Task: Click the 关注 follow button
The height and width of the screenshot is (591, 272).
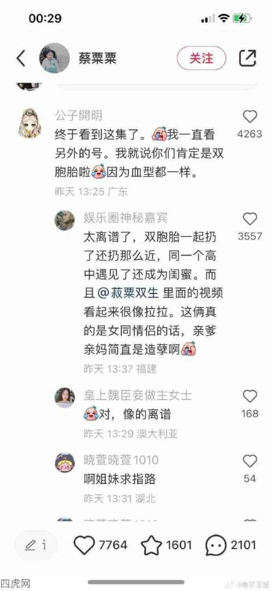Action: 202,58
